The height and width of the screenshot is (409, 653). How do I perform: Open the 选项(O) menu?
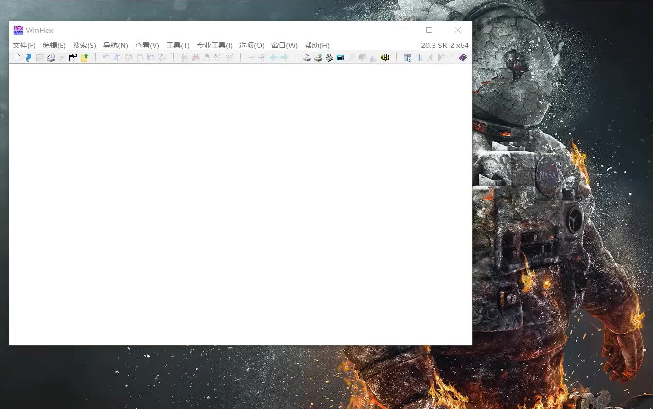point(252,46)
